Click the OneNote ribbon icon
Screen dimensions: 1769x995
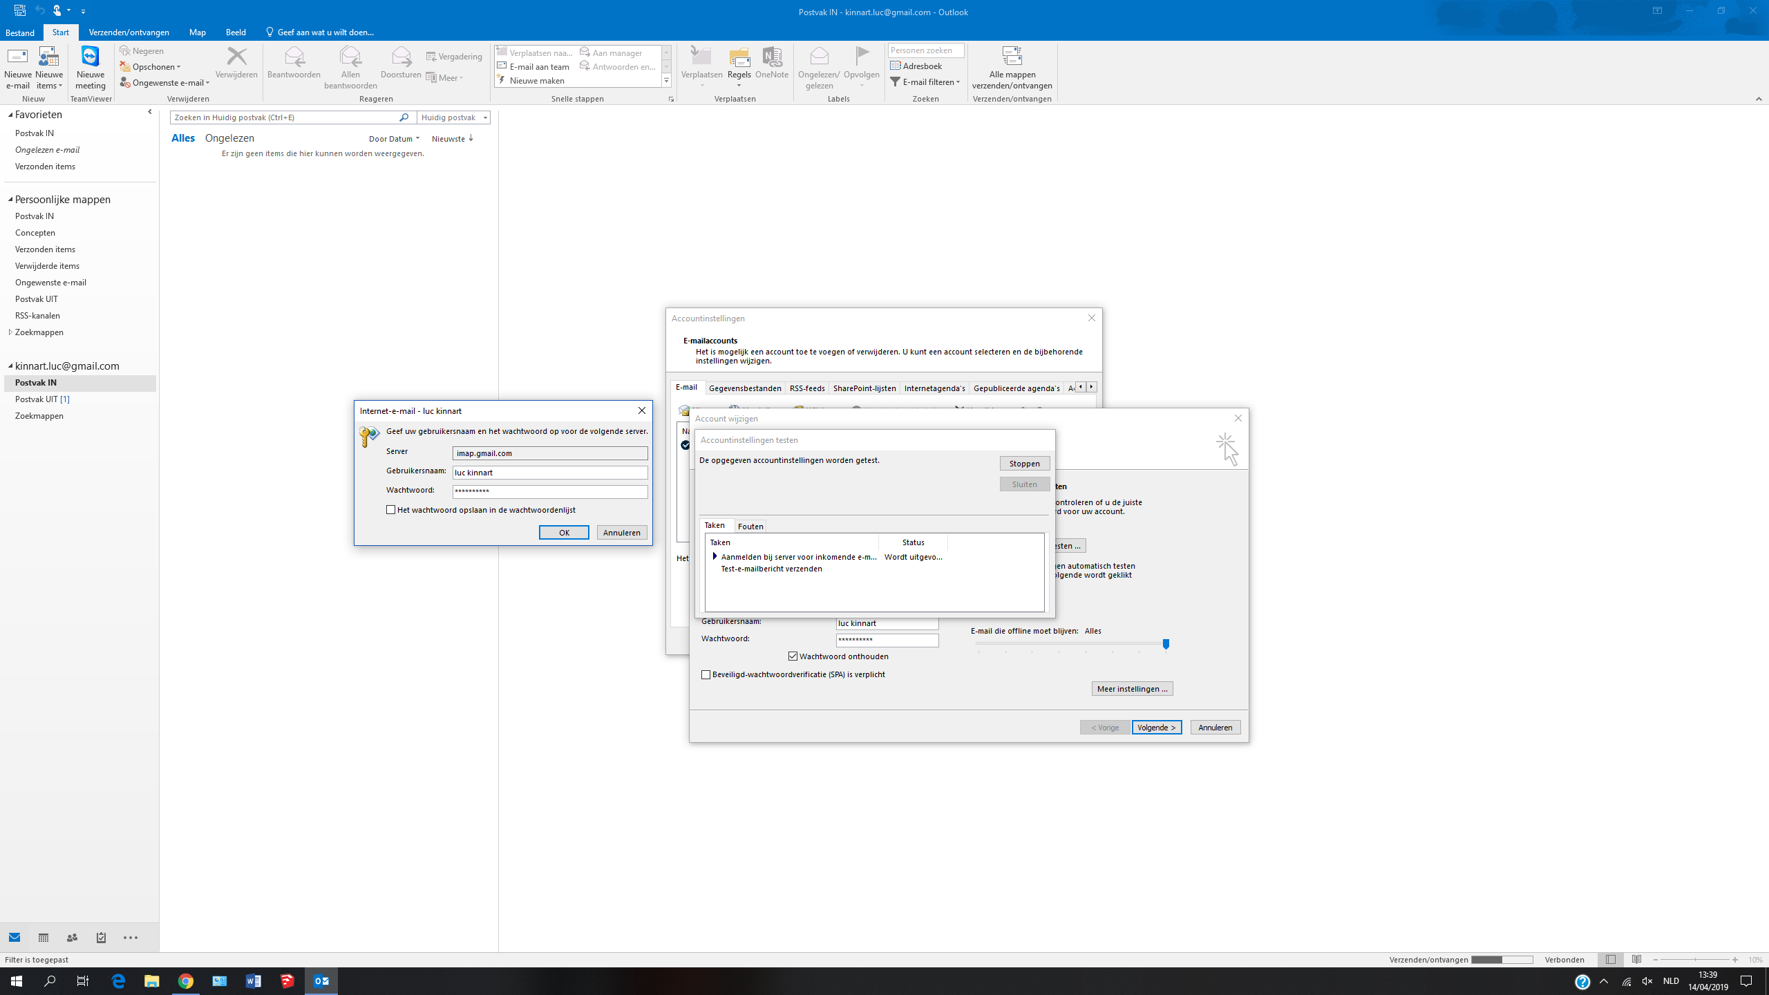(x=772, y=63)
